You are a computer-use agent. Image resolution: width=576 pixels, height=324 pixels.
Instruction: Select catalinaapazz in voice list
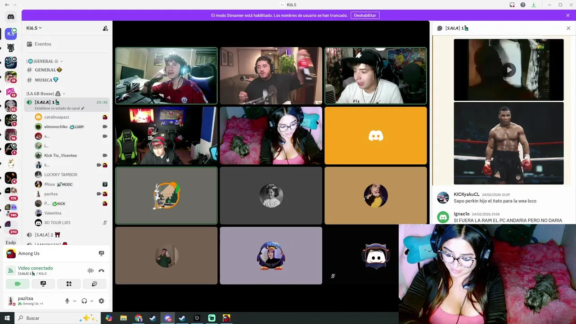pos(71,117)
